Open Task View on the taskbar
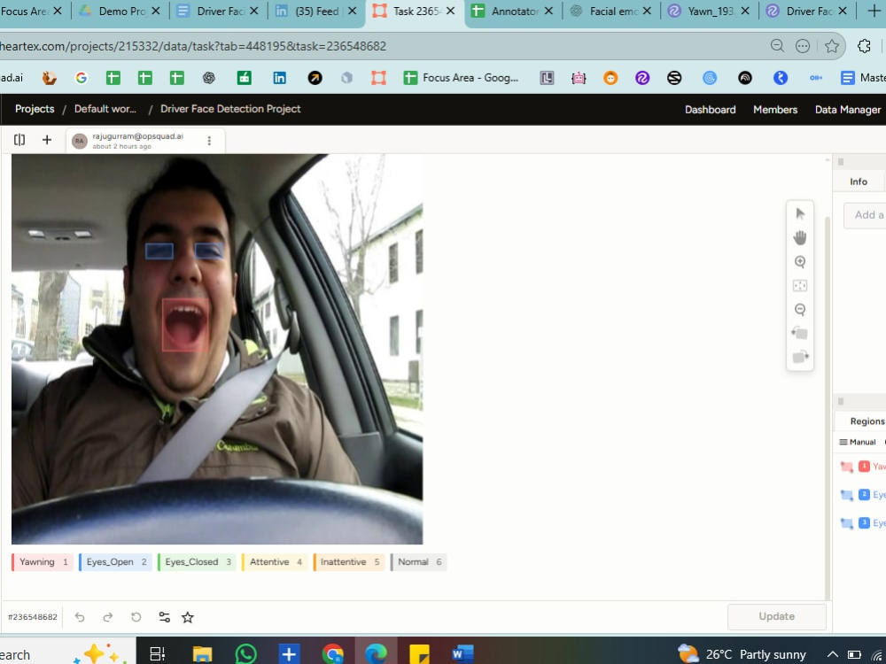The height and width of the screenshot is (664, 886). point(157,654)
